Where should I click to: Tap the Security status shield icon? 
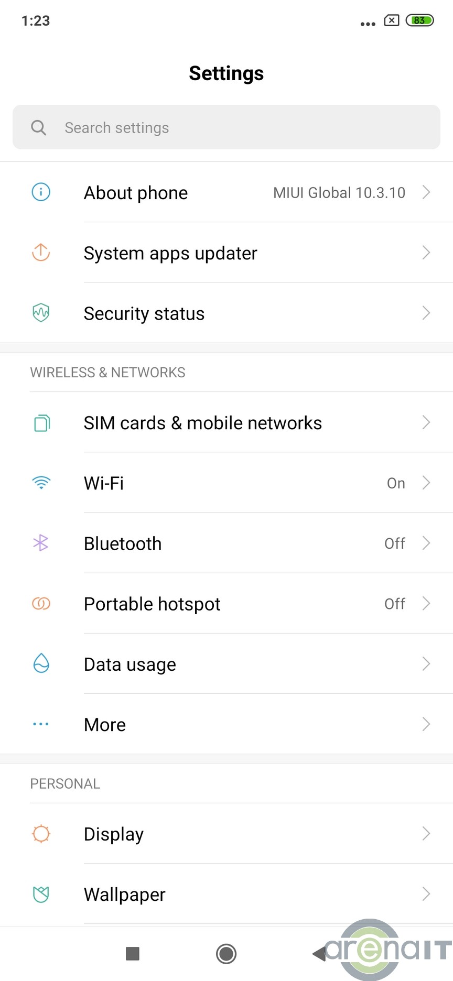click(x=41, y=313)
